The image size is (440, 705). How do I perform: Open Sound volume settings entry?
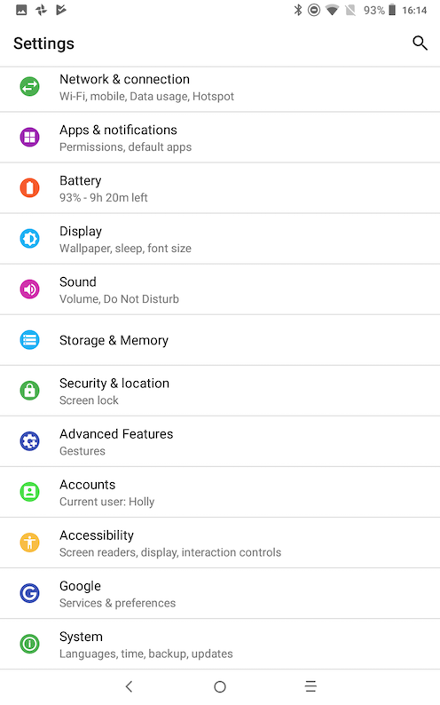click(x=220, y=289)
